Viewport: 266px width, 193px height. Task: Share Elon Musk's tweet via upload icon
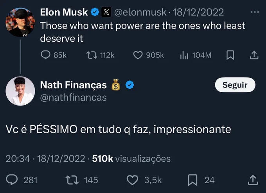click(x=254, y=55)
